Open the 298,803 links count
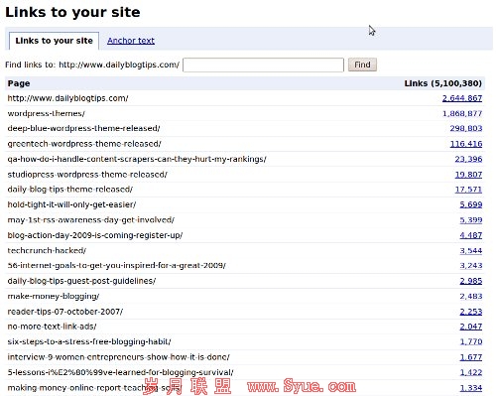 (466, 128)
